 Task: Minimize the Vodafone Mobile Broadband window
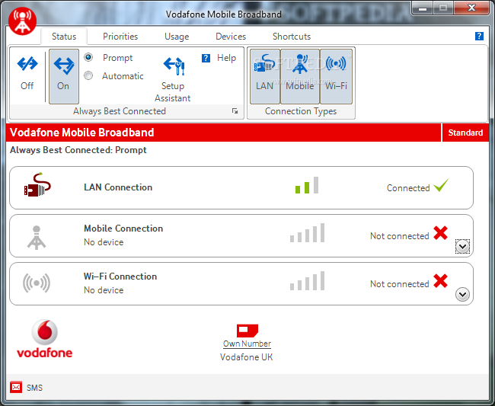click(423, 8)
